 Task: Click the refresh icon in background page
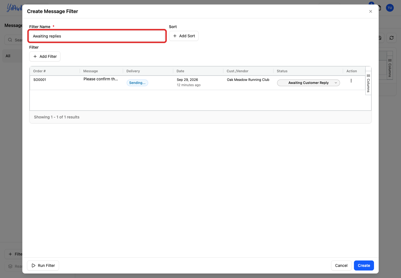click(x=392, y=38)
